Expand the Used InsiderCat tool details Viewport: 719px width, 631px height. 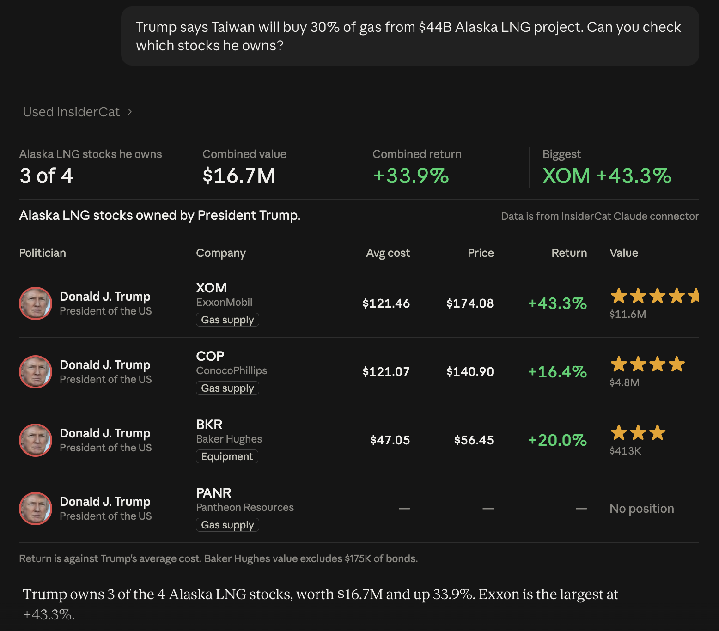(78, 112)
